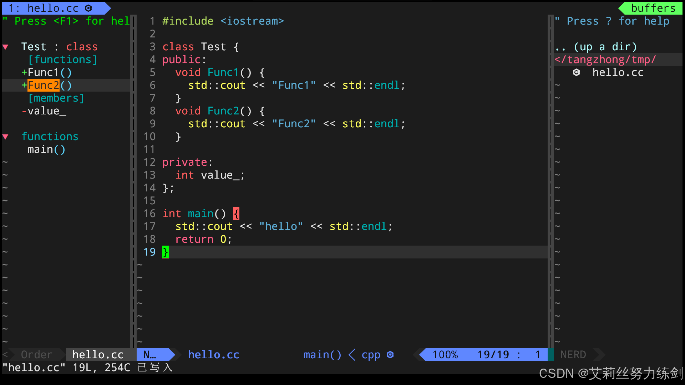Click the minus icon before value_ member

click(x=24, y=111)
